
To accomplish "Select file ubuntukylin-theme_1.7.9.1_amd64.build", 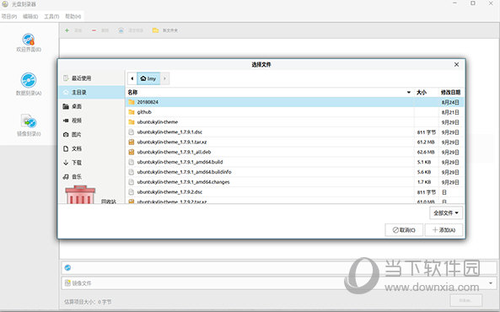I will point(294,162).
